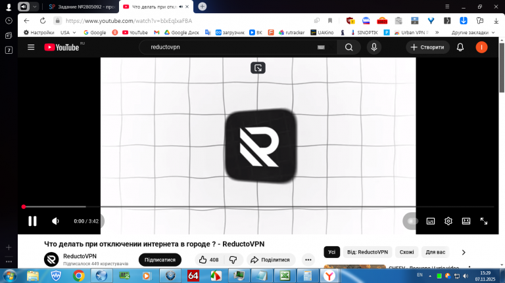The image size is (505, 283).
Task: Show next filter chips with arrow
Action: 464,252
